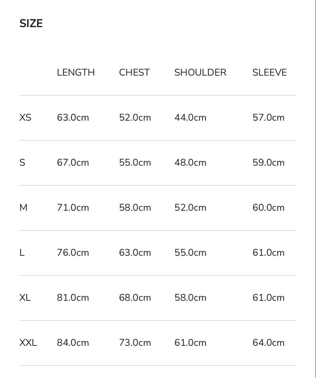This screenshot has width=316, height=378.
Task: Select the XXL sleeve value 64.0cm
Action: coord(268,343)
